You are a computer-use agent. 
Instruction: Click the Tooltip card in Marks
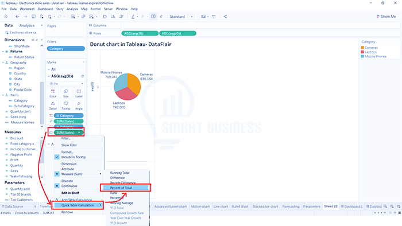tap(66, 106)
